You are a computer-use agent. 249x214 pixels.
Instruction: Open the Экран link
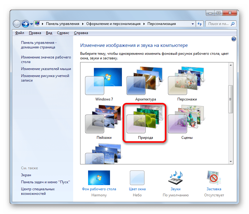(26, 175)
